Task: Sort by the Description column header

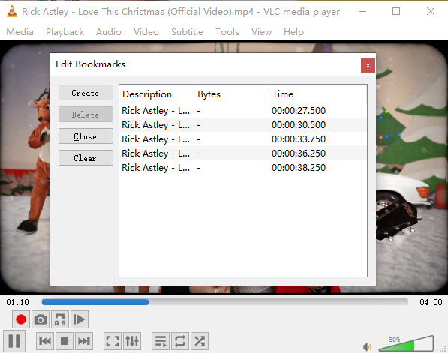Action: 157,94
